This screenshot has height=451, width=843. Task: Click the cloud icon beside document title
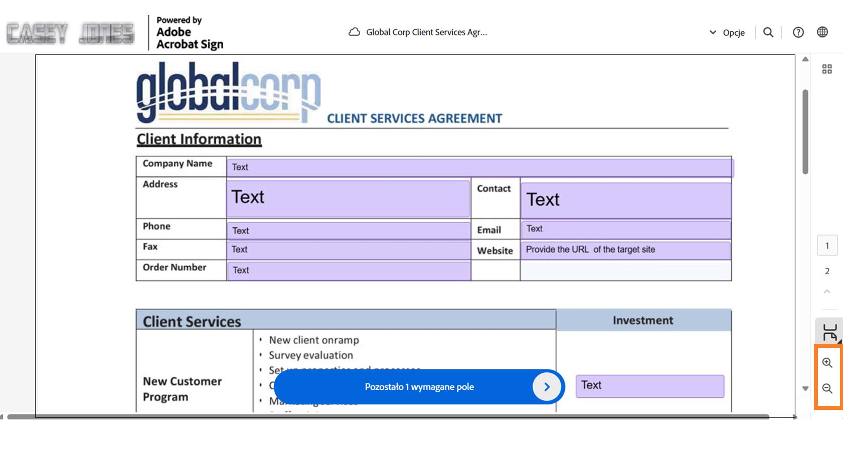pos(355,32)
